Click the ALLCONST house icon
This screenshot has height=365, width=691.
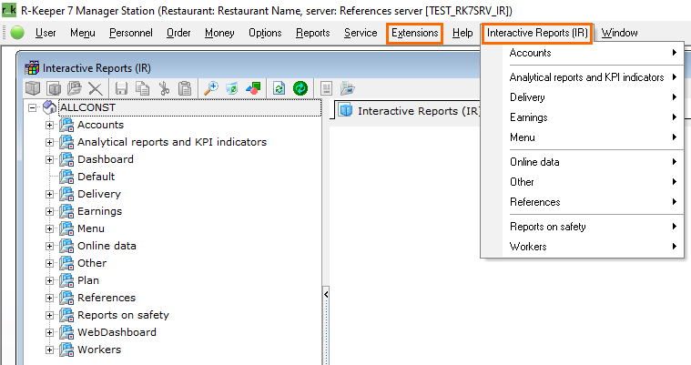[x=49, y=107]
